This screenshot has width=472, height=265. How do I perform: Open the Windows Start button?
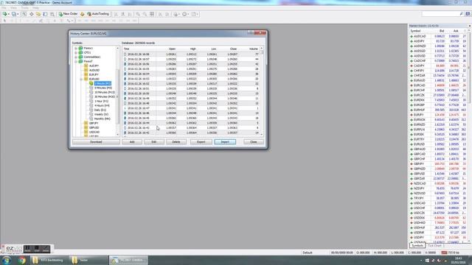[x=7, y=260]
